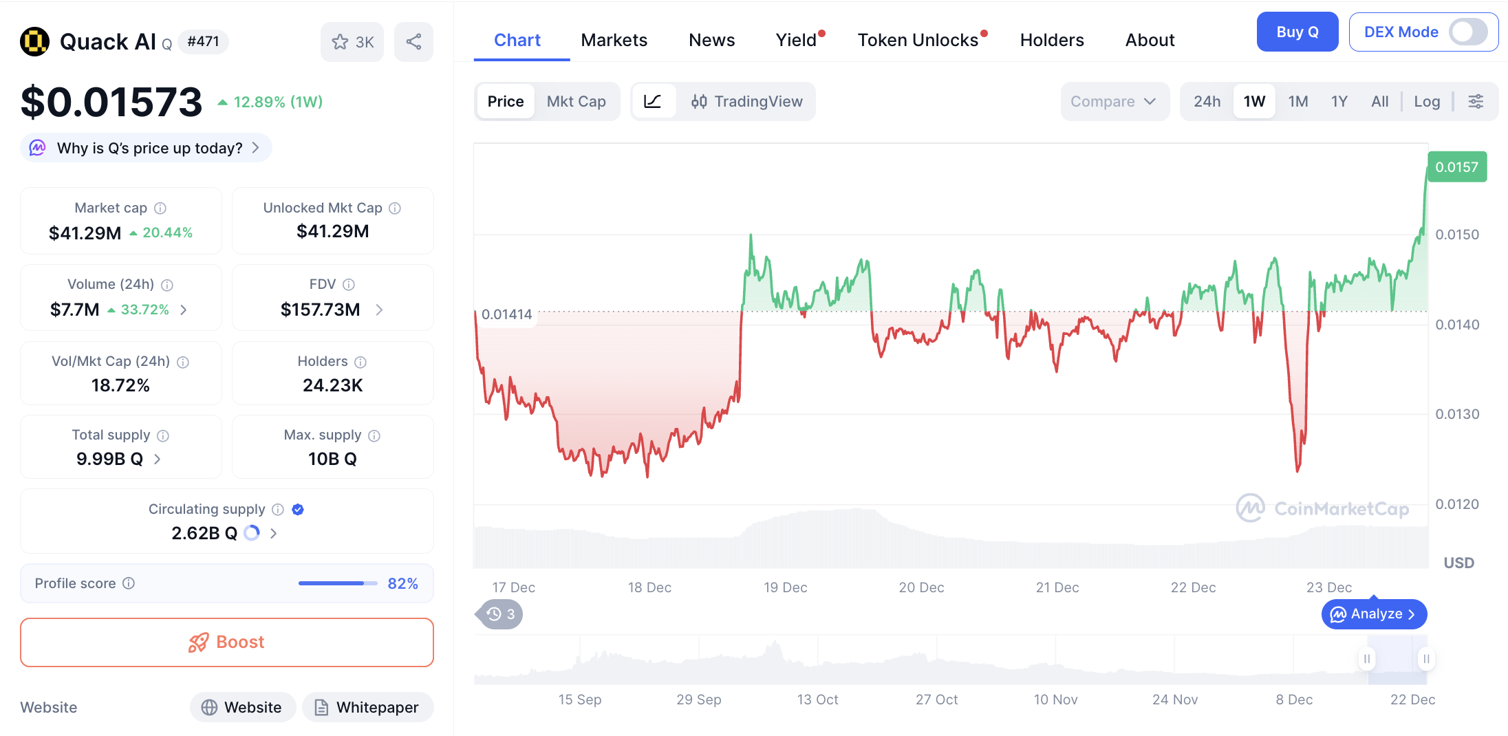Image resolution: width=1508 pixels, height=736 pixels.
Task: Open chart settings sliders icon
Action: 1476,102
